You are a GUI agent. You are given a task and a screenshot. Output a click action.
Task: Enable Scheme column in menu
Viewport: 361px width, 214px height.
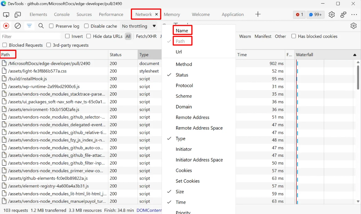coord(184,96)
